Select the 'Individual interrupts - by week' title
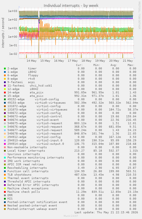Viewport: 142px width, 219px height. tap(71, 6)
